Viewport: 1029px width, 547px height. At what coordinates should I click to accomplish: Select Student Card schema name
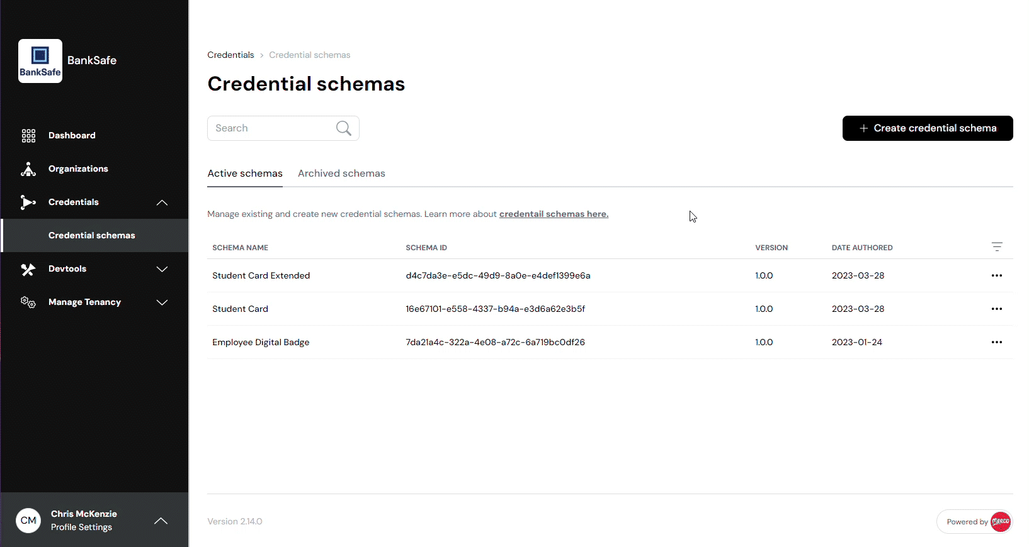240,309
